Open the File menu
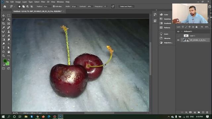The image size is (212, 119). click(x=7, y=2)
